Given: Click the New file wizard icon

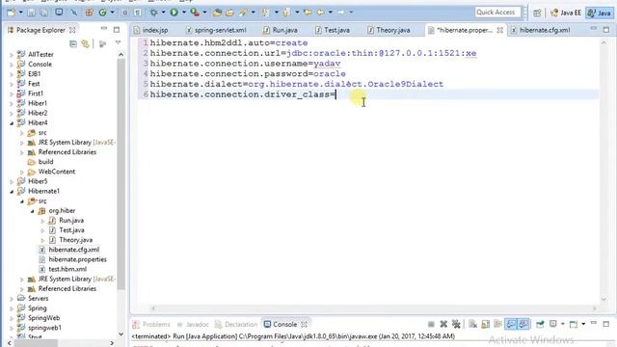Looking at the screenshot, I should (11, 13).
